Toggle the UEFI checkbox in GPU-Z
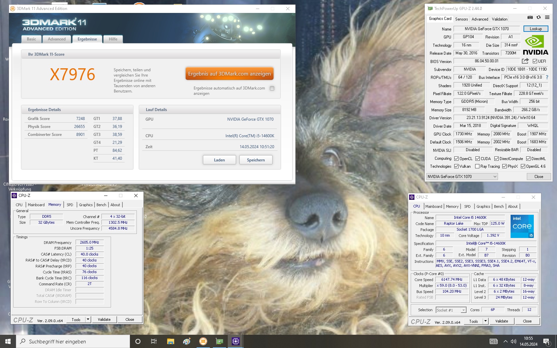The width and height of the screenshot is (557, 348). click(535, 61)
